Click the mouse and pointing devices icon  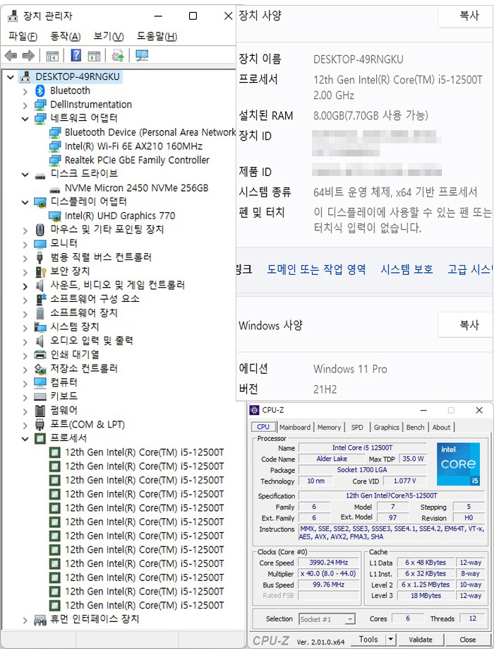[40, 230]
